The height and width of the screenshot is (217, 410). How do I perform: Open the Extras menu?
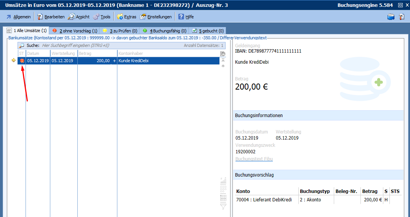point(127,17)
